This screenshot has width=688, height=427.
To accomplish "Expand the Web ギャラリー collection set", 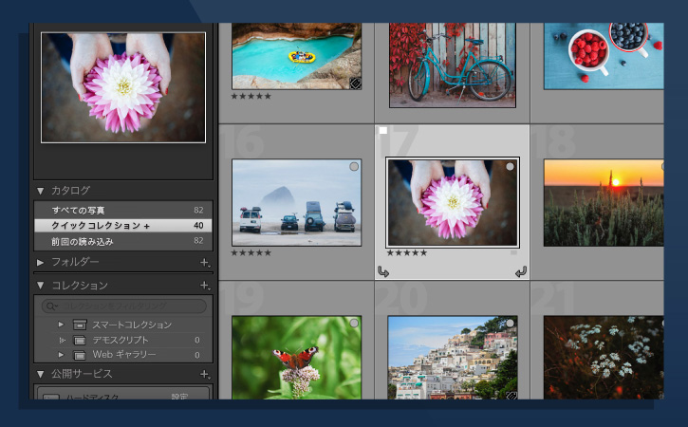I will click(x=61, y=354).
